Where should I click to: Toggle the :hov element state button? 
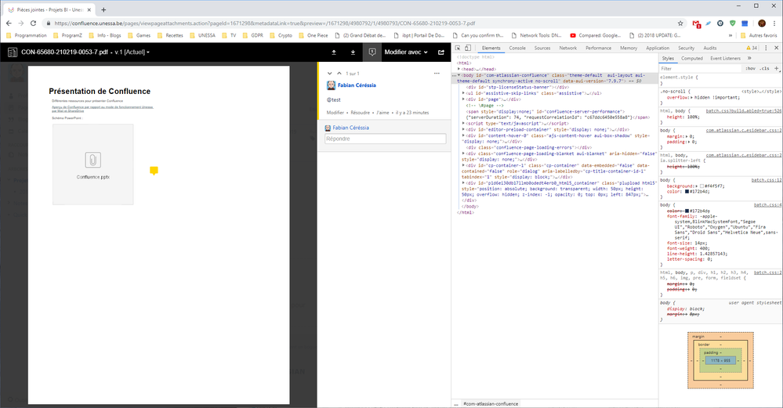750,68
